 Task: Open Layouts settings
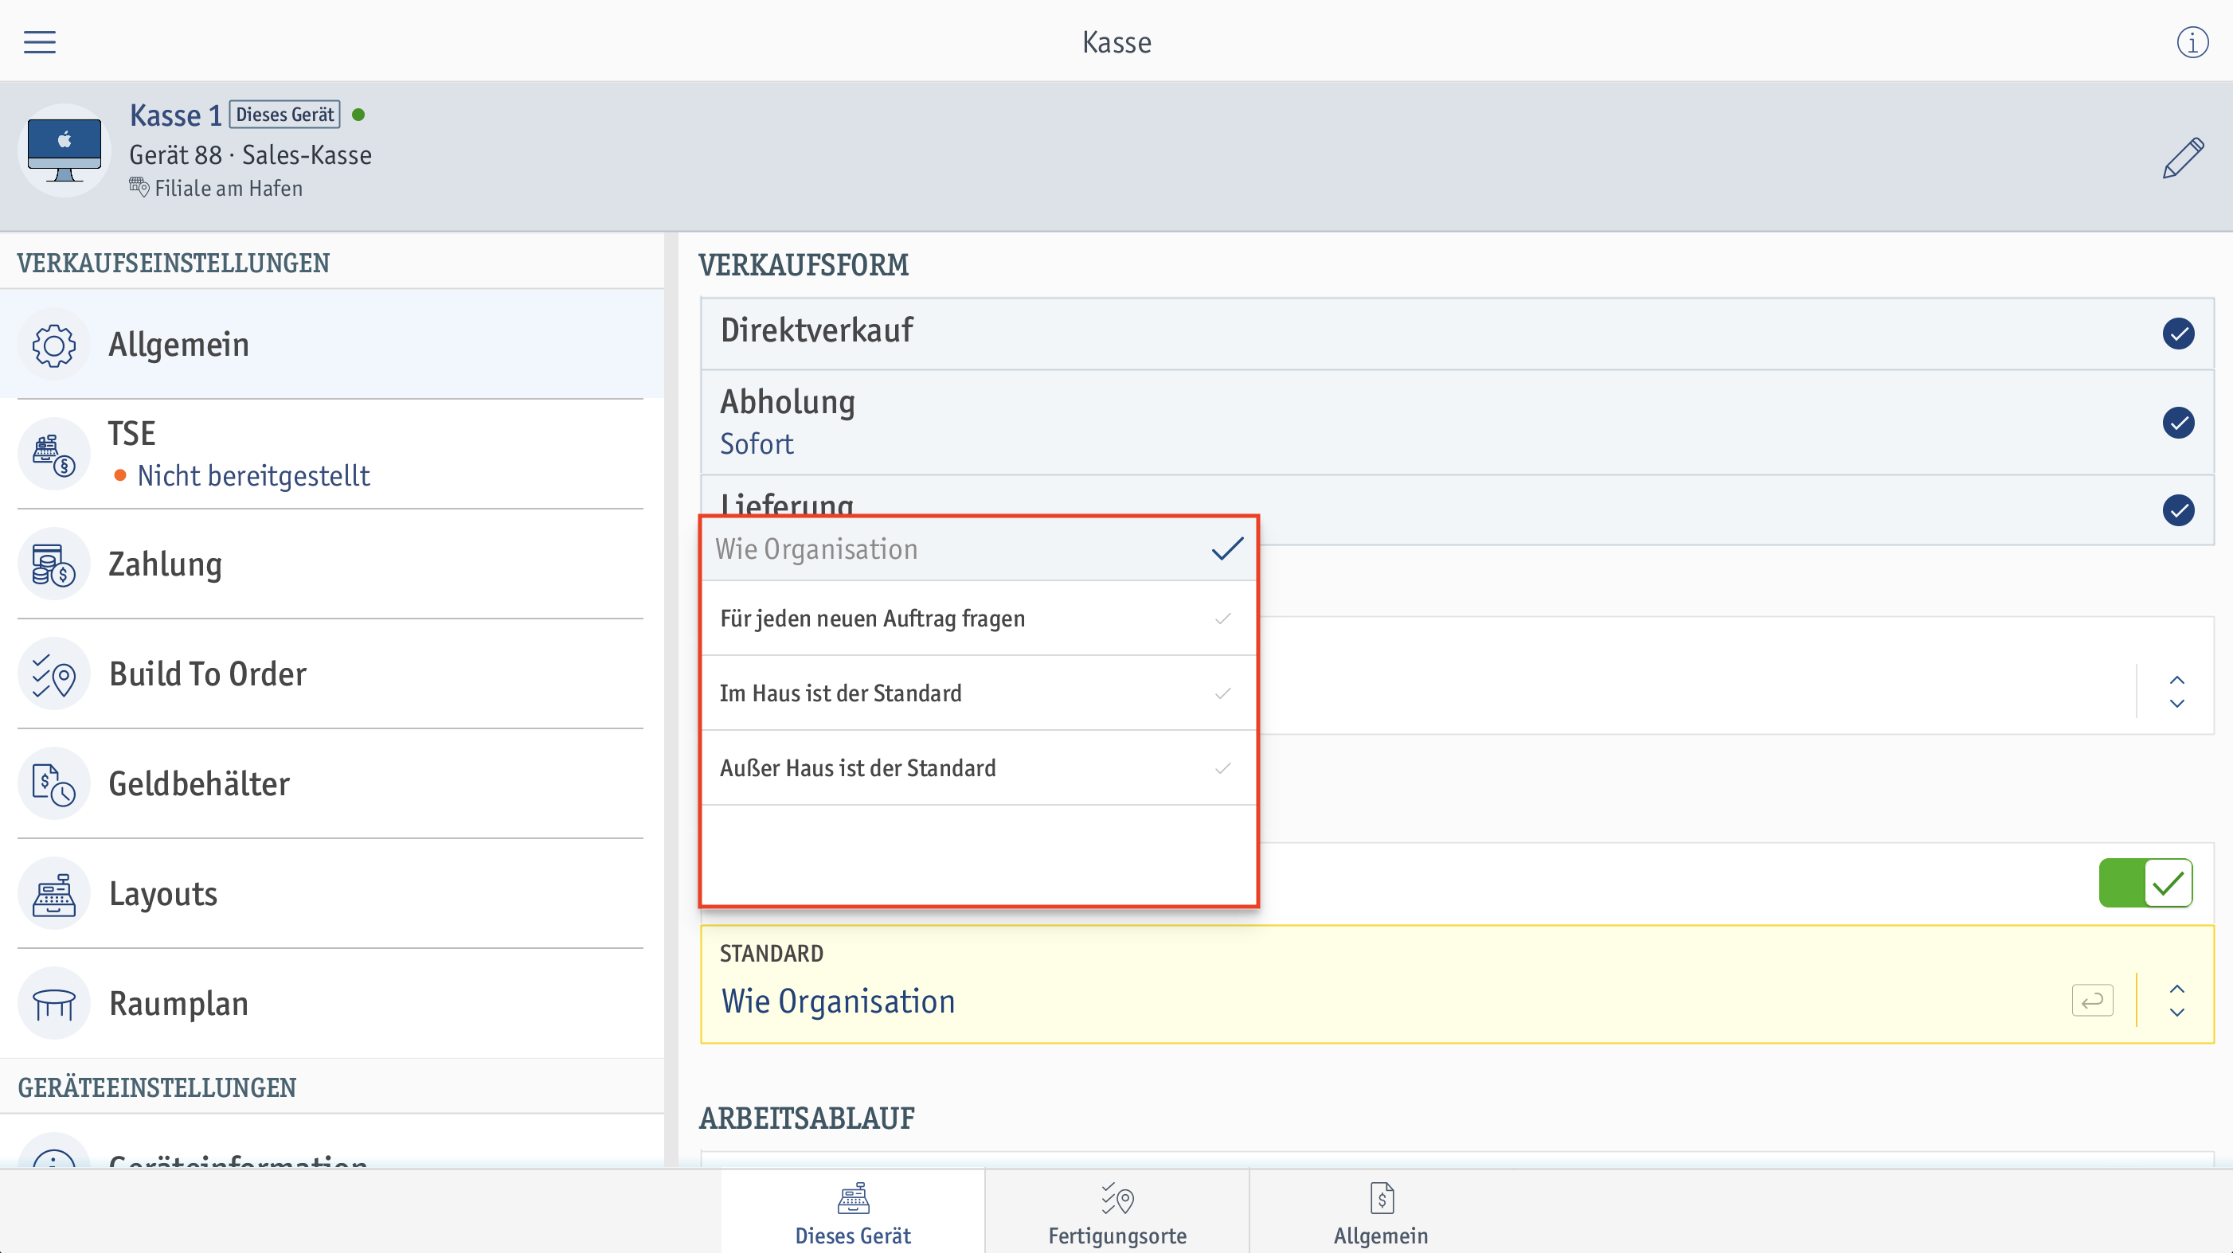(x=332, y=894)
